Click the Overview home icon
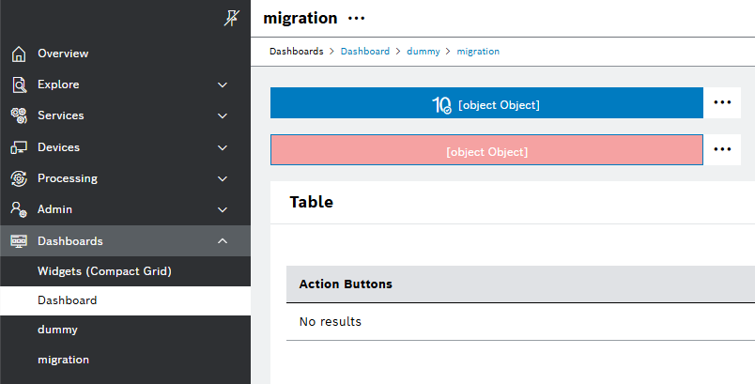 tap(18, 54)
